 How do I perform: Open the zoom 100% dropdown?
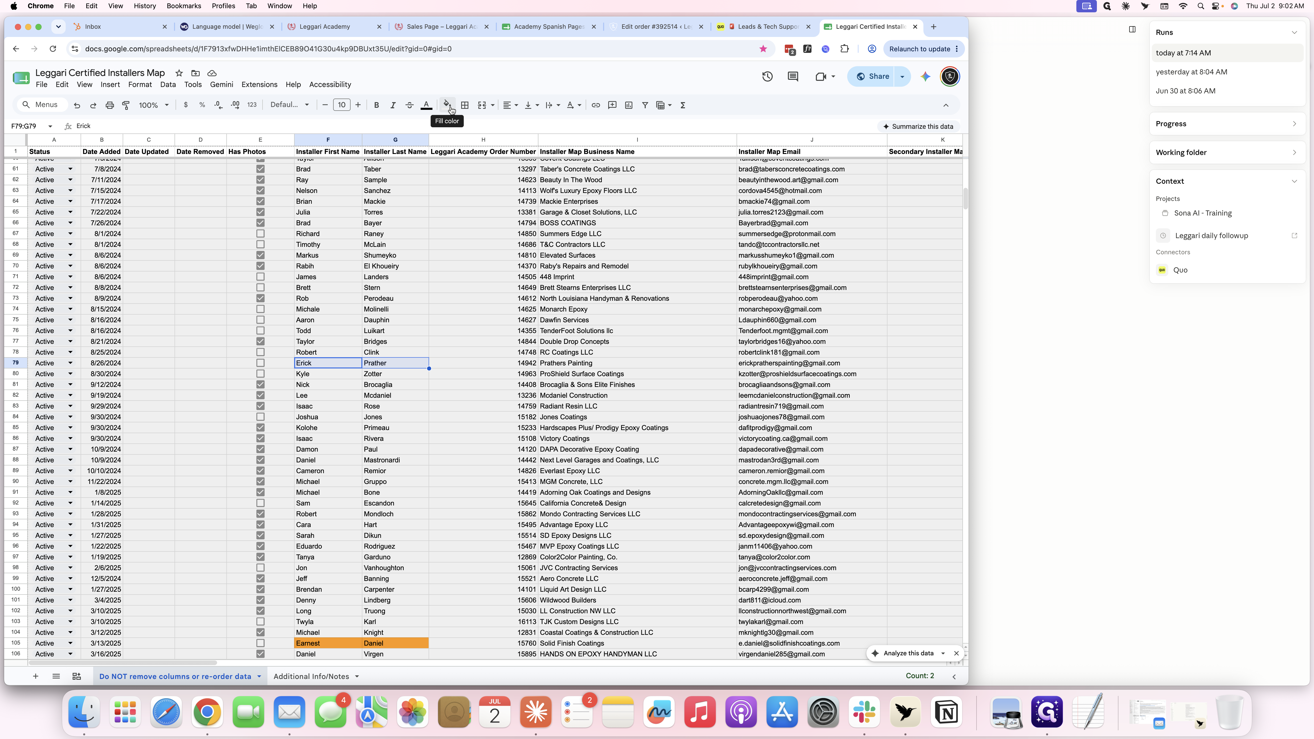153,105
